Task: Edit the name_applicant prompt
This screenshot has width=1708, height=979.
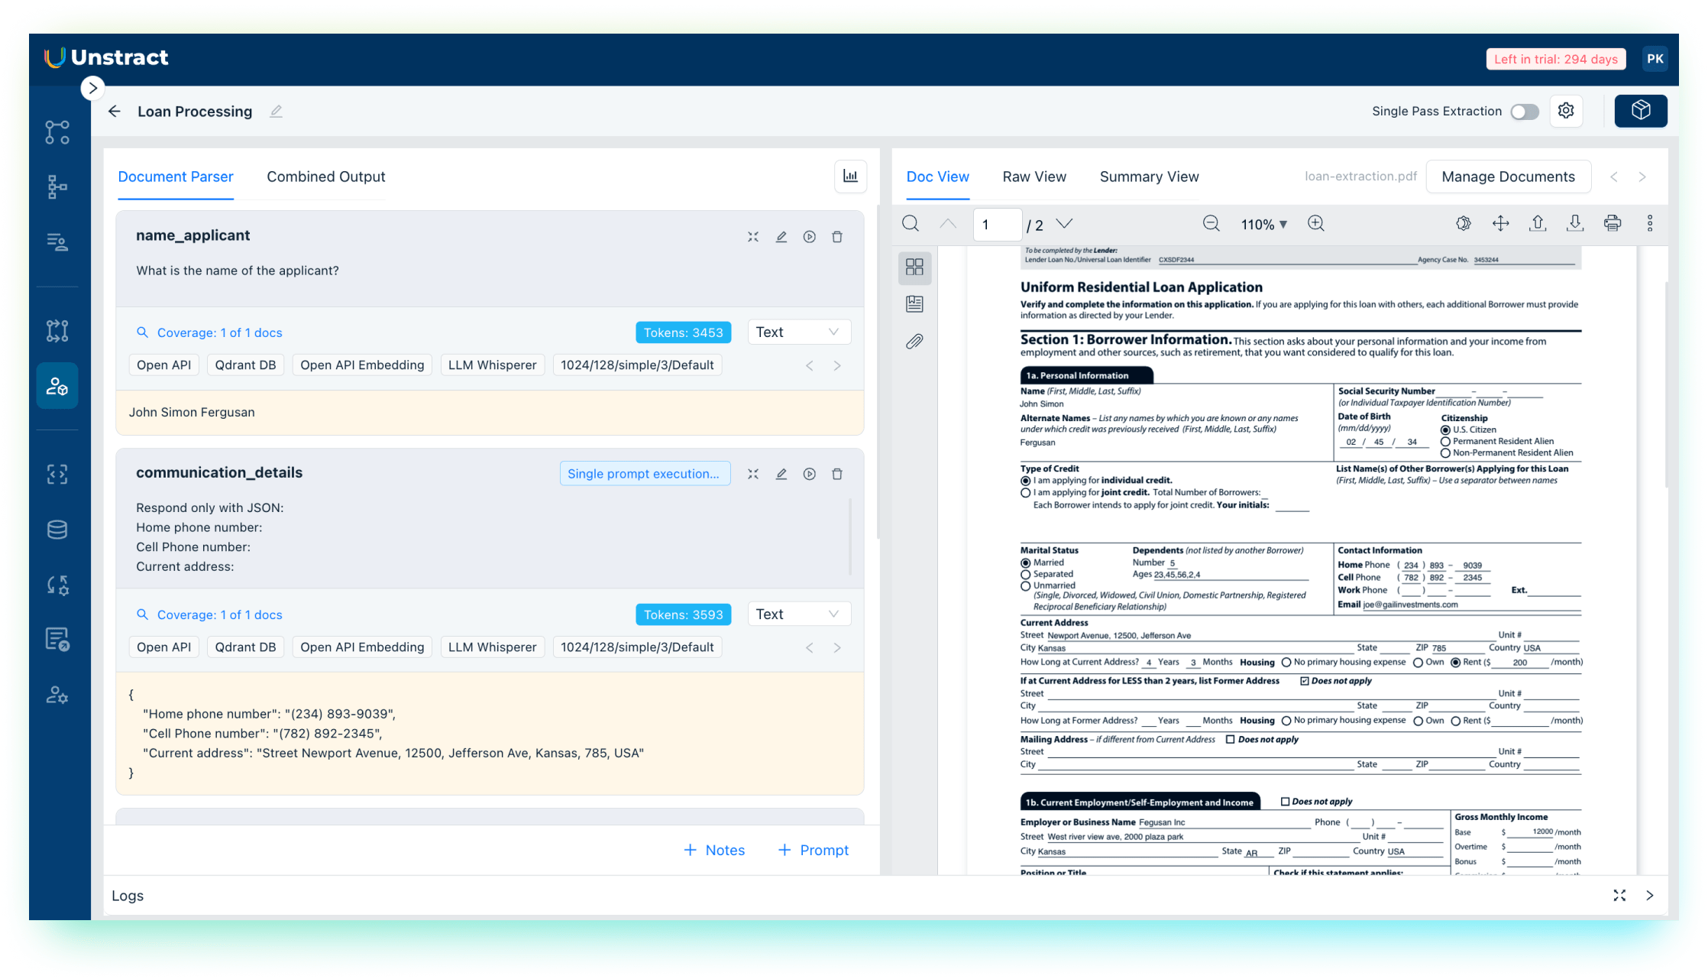Action: point(781,237)
